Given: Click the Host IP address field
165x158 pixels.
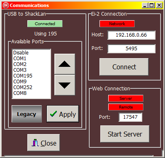Looking at the screenshot, I should 131,35.
